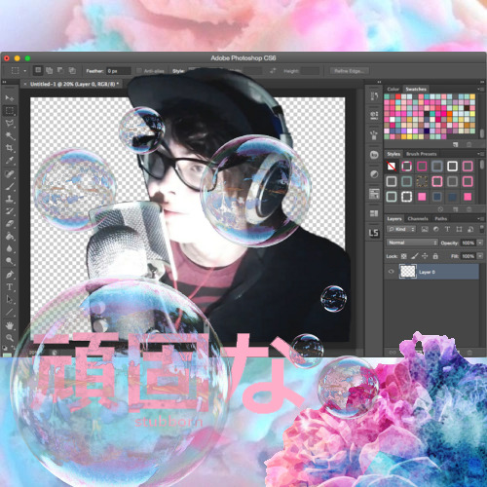Screen dimensions: 487x487
Task: Toggle filter for type layers
Action: (447, 229)
